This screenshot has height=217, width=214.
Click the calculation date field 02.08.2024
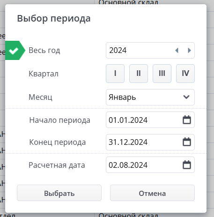click(150, 165)
